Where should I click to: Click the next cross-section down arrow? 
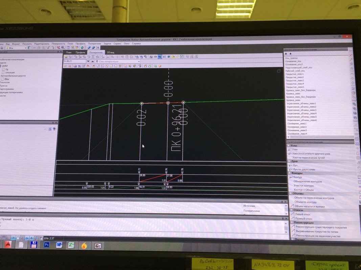88,61
